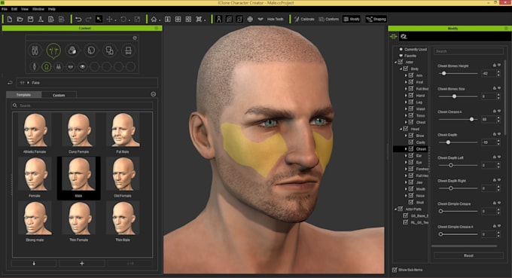Viewport: 512px width, 278px height.
Task: Select the Cloth category circle icon
Action: (109, 50)
